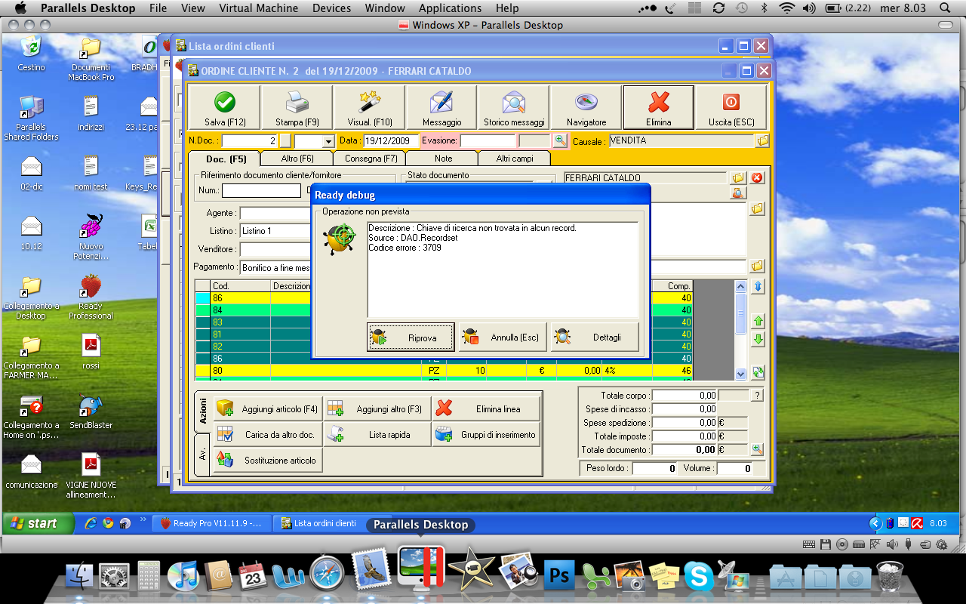Open the folder icon beside Causale VENDITA
This screenshot has height=604, width=966.
[x=762, y=140]
